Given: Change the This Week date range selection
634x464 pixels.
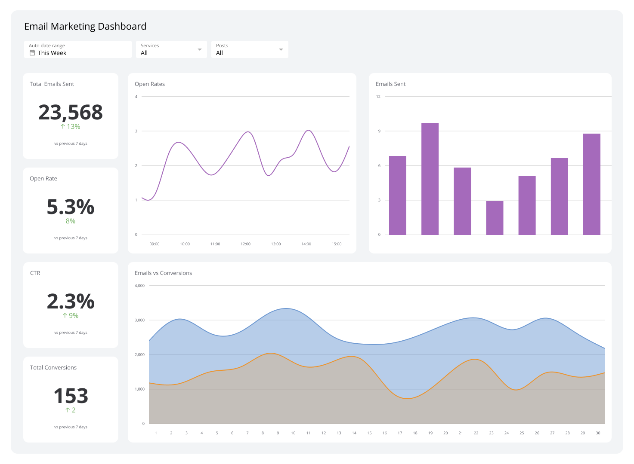Looking at the screenshot, I should point(52,53).
